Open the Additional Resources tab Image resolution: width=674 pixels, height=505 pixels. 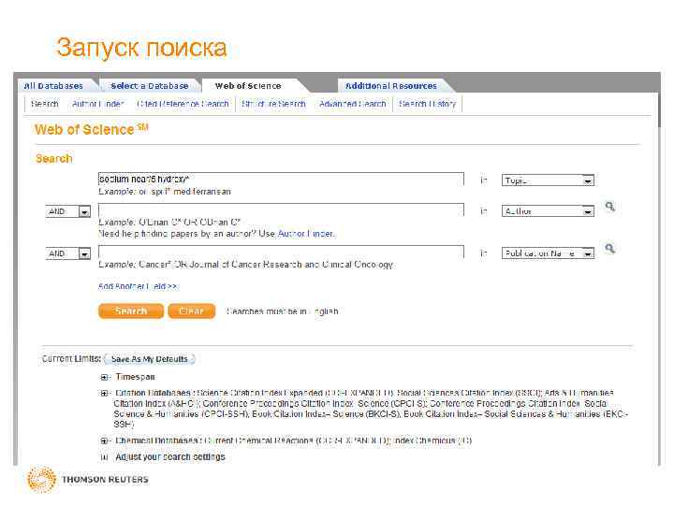[x=390, y=86]
